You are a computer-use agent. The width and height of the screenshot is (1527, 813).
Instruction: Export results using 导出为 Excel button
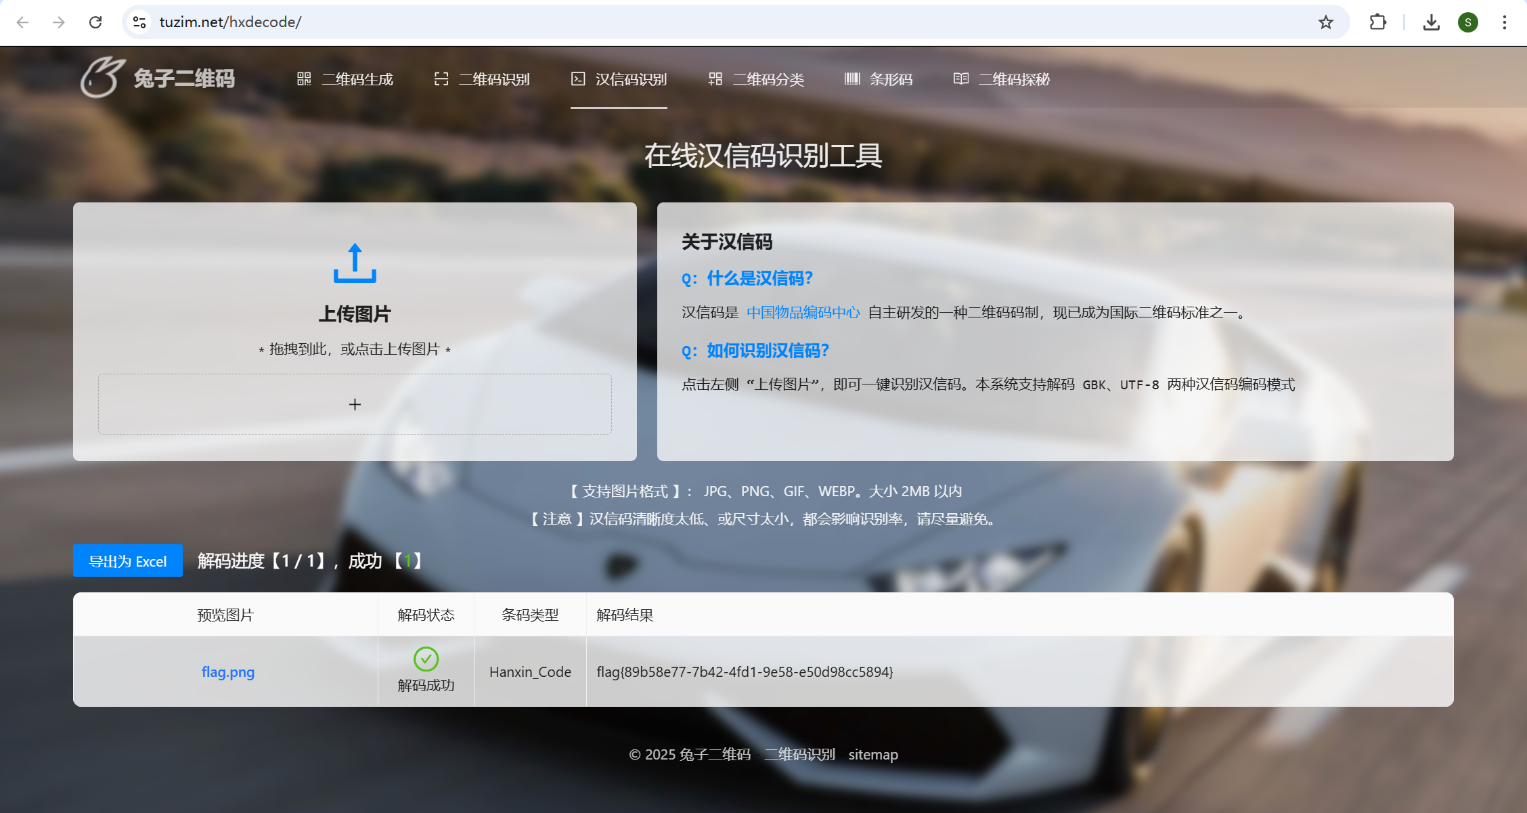click(x=128, y=561)
